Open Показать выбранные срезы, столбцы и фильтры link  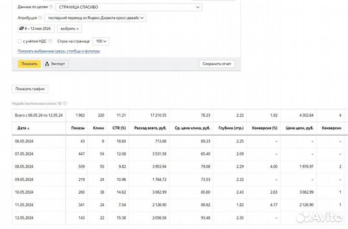(x=59, y=51)
